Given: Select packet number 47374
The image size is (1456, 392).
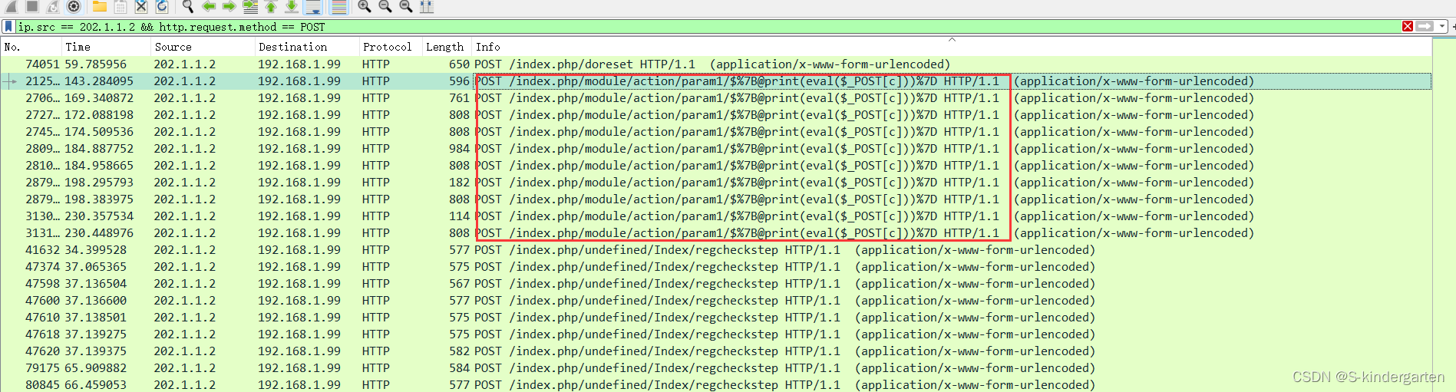Looking at the screenshot, I should pos(715,267).
